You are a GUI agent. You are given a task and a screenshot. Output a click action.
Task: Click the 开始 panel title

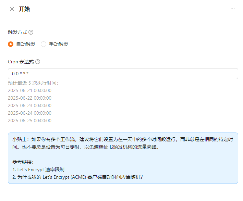[x=24, y=9]
